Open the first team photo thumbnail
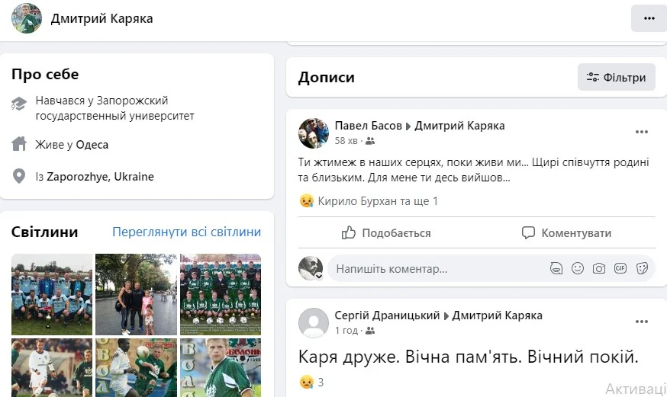Viewport: 667px width, 397px height. [x=52, y=294]
